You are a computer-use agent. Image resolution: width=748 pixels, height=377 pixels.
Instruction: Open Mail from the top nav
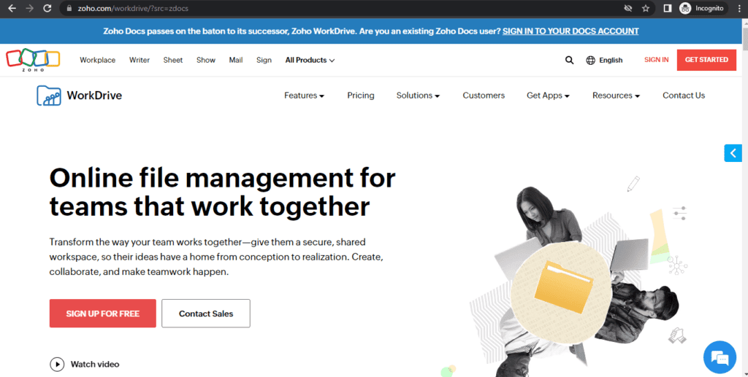[x=236, y=60]
